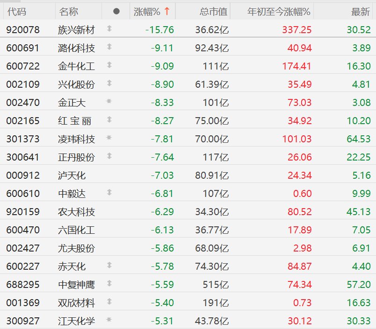The image size is (376, 329).
Task: Click the arrow icon next to 中复神鹰
Action: (x=109, y=283)
